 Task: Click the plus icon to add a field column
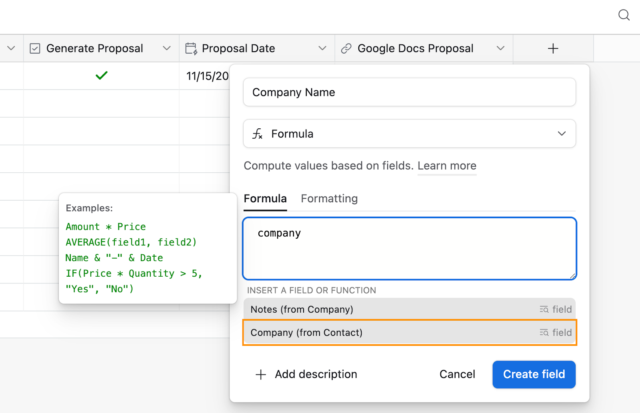(553, 48)
